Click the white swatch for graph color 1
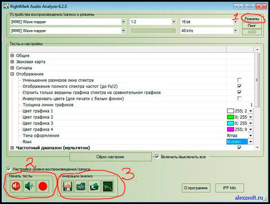Screen dimensions: 270x204 coord(230,111)
